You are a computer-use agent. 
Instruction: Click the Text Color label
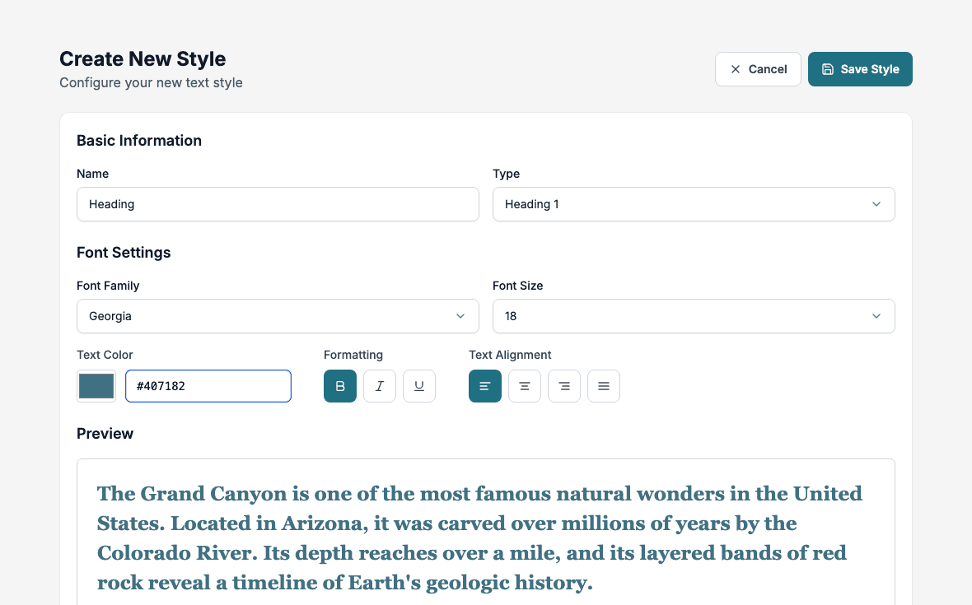click(105, 355)
